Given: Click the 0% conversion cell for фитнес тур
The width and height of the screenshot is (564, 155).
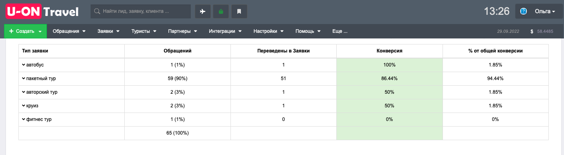Looking at the screenshot, I should [389, 119].
